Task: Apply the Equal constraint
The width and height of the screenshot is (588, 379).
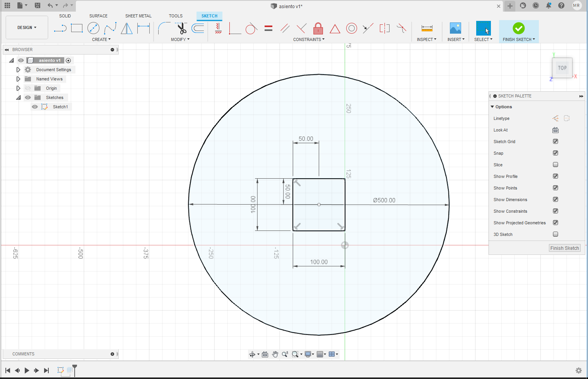Action: pyautogui.click(x=268, y=28)
